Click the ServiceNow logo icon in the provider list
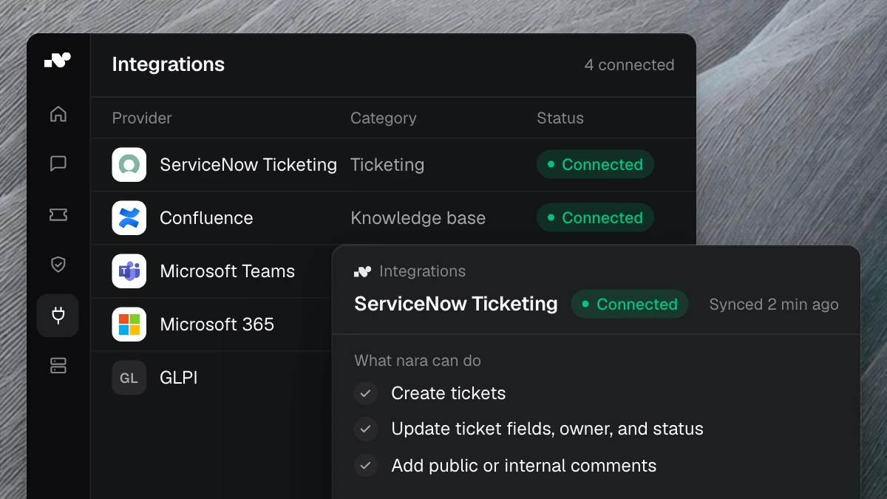This screenshot has width=887, height=499. [129, 165]
